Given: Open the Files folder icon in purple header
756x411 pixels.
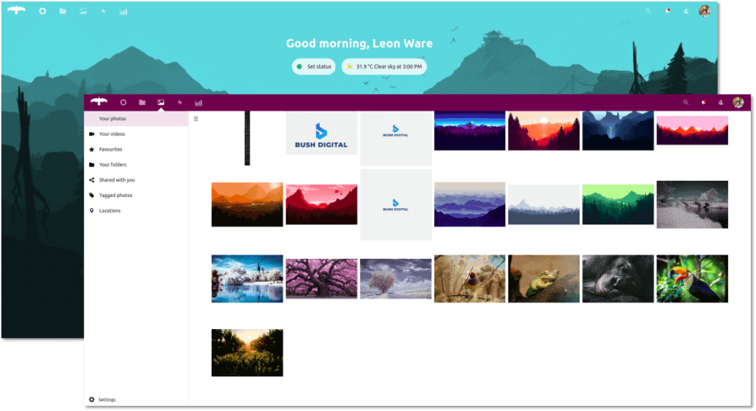Looking at the screenshot, I should pyautogui.click(x=142, y=103).
